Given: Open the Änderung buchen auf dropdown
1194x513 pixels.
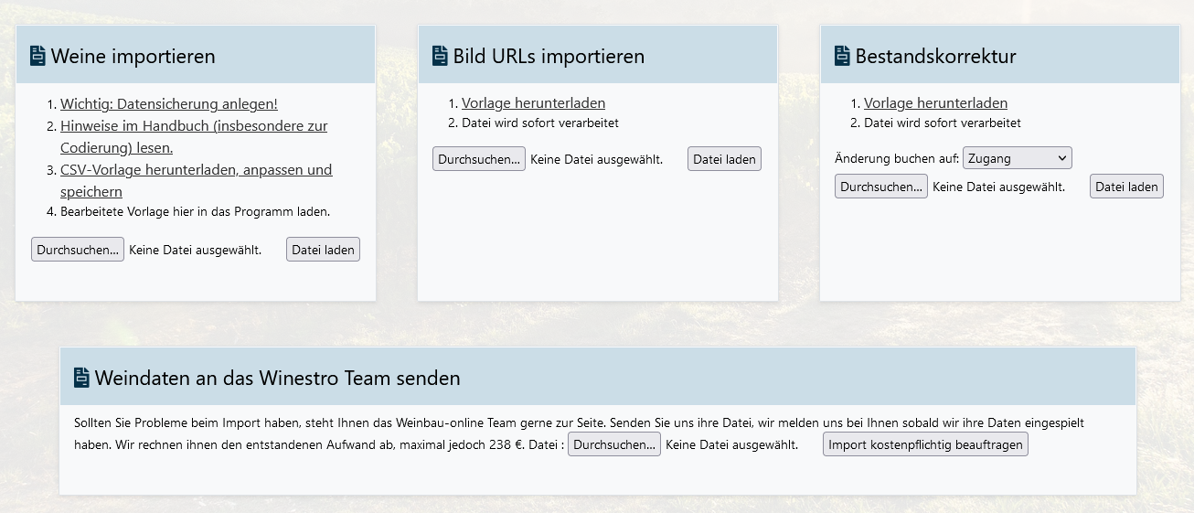Looking at the screenshot, I should 1017,158.
